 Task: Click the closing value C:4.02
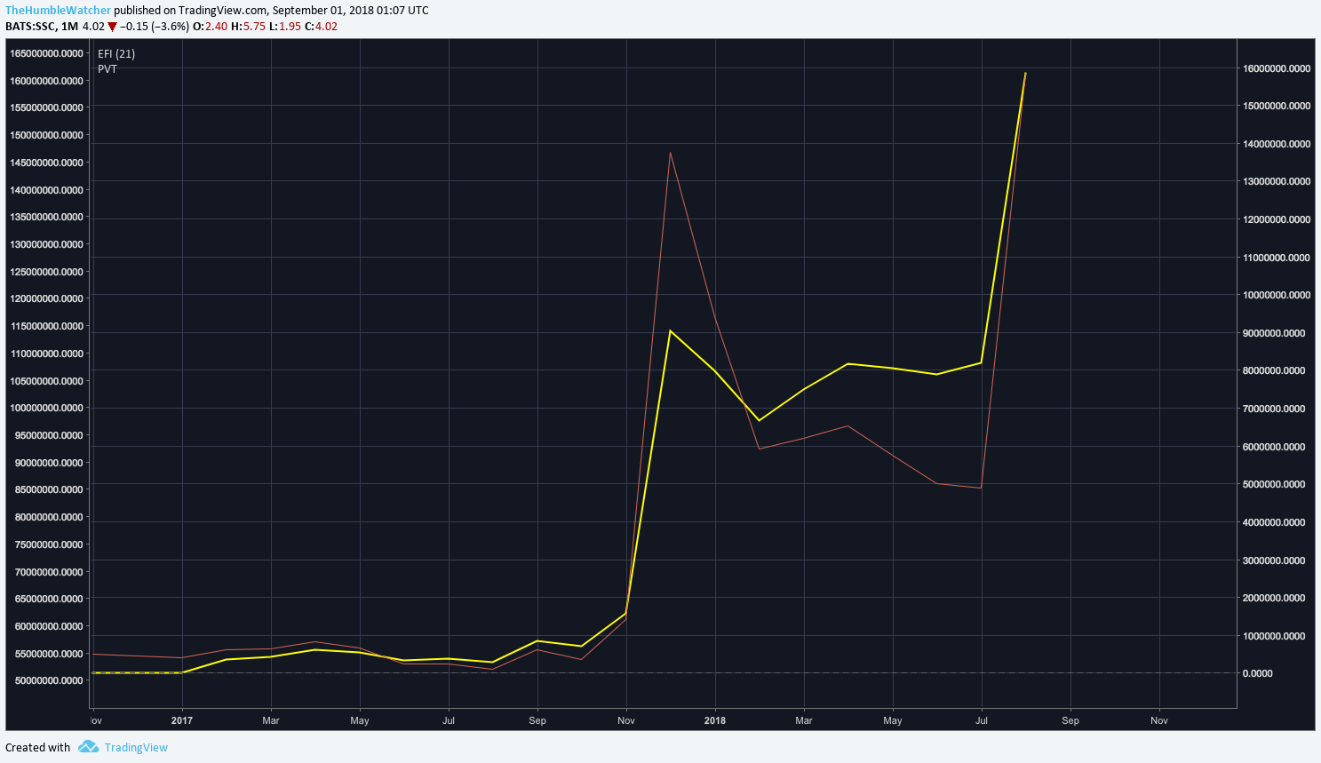[x=321, y=27]
